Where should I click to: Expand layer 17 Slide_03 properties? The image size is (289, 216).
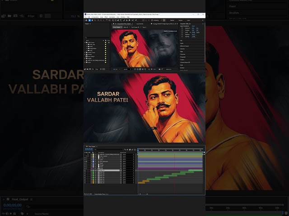pos(92,183)
